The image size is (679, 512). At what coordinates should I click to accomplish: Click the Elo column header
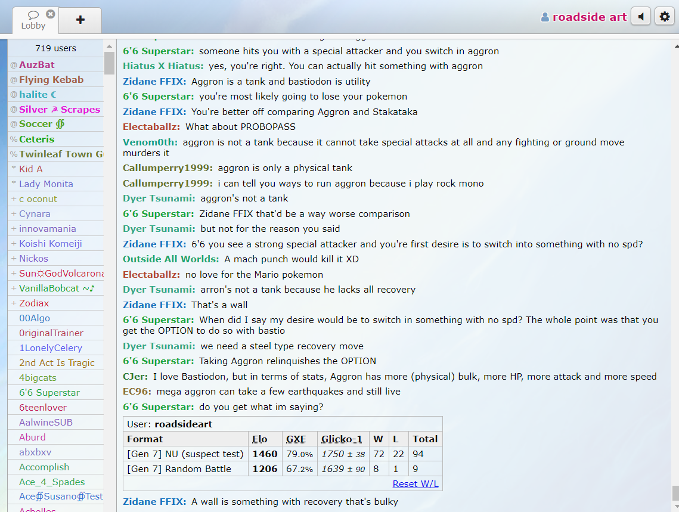click(x=259, y=439)
